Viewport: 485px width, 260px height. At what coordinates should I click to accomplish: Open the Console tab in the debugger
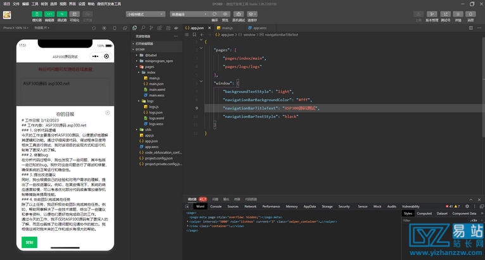coord(216,206)
